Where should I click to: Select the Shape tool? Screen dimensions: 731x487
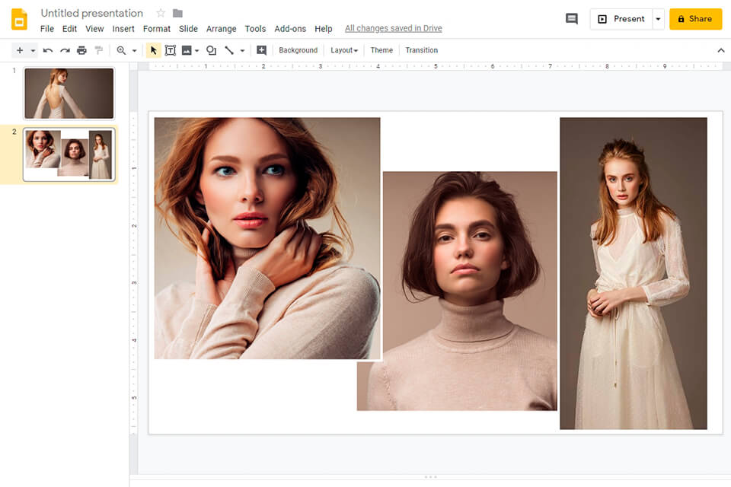[x=211, y=49]
